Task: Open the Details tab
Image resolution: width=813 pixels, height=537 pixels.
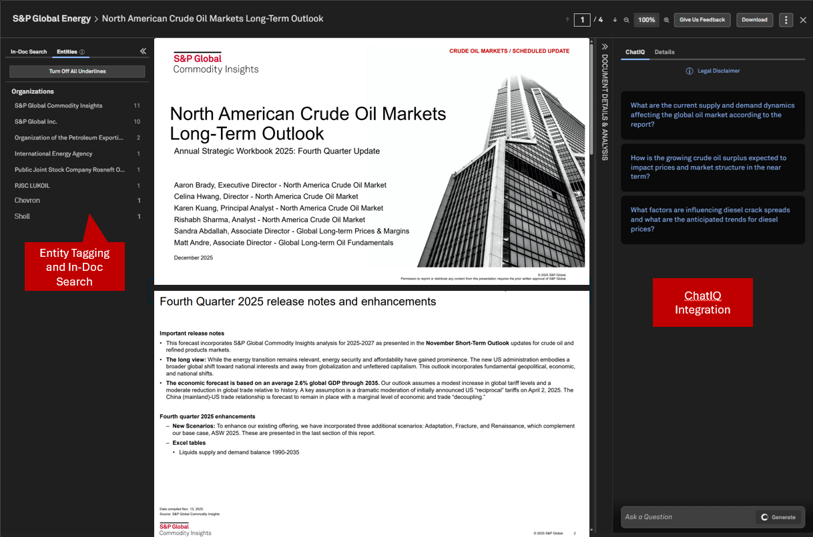Action: (664, 52)
